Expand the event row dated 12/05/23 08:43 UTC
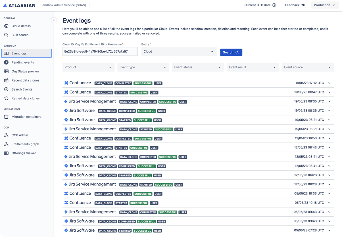Image resolution: width=342 pixels, height=237 pixels. [x=330, y=148]
